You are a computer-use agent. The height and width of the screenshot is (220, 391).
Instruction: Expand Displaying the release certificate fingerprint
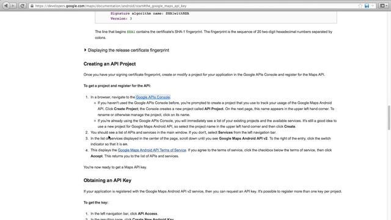click(126, 50)
